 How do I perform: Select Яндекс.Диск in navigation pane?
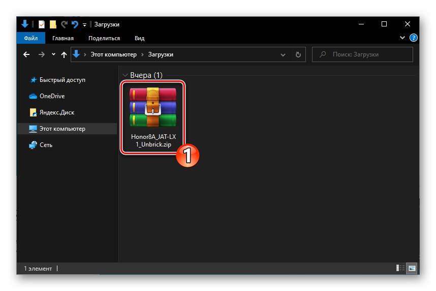pyautogui.click(x=52, y=112)
